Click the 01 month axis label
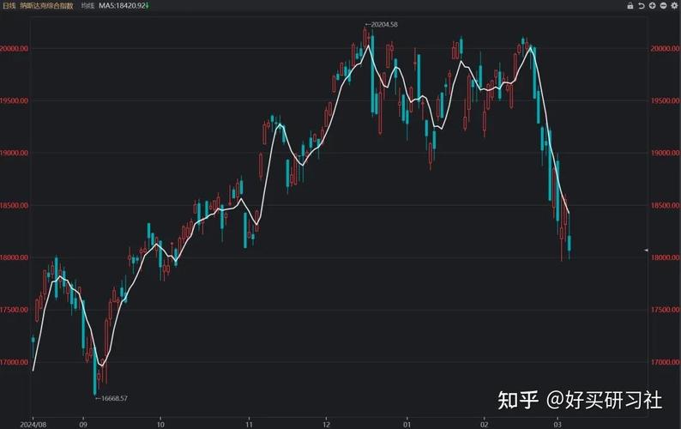The width and height of the screenshot is (681, 429). [407, 424]
